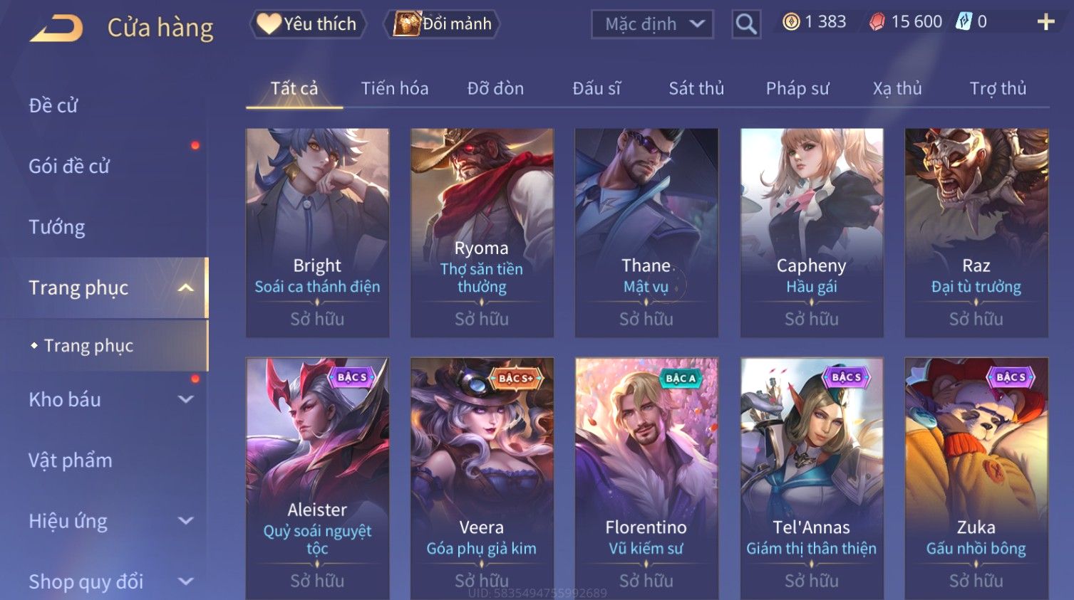Collapse the Trang phục sidebar section
Image resolution: width=1074 pixels, height=600 pixels.
tap(185, 288)
